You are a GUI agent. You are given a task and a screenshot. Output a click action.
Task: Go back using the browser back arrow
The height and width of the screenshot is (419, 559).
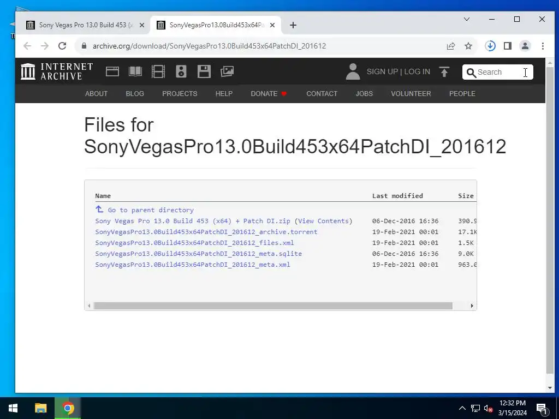(x=27, y=46)
